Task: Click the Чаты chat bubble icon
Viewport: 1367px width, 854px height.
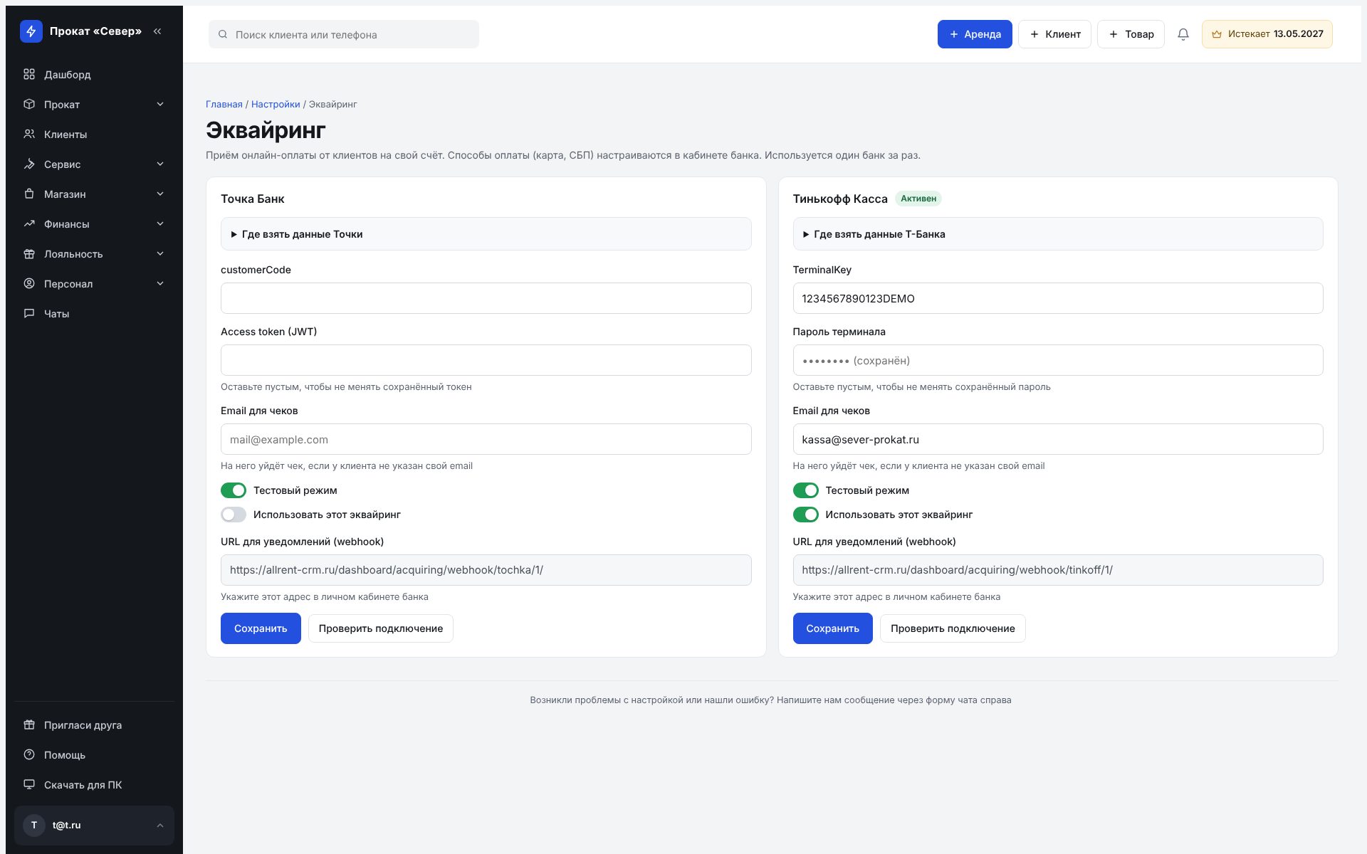Action: point(29,313)
